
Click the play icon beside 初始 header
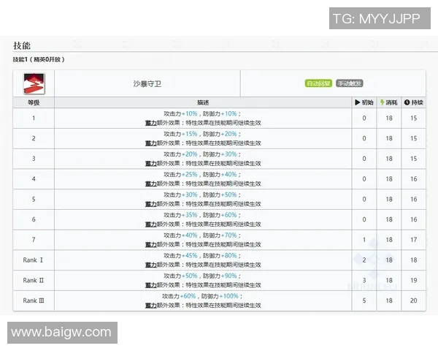358,103
